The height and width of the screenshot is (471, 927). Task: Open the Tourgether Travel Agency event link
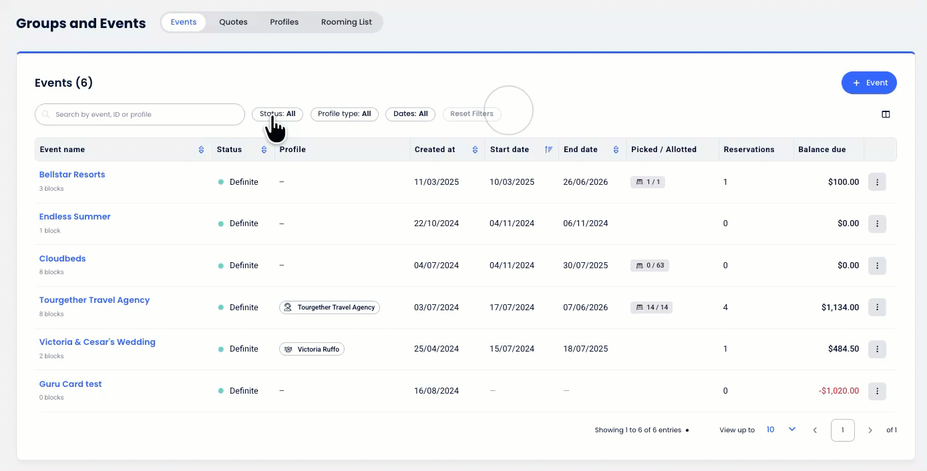click(94, 300)
